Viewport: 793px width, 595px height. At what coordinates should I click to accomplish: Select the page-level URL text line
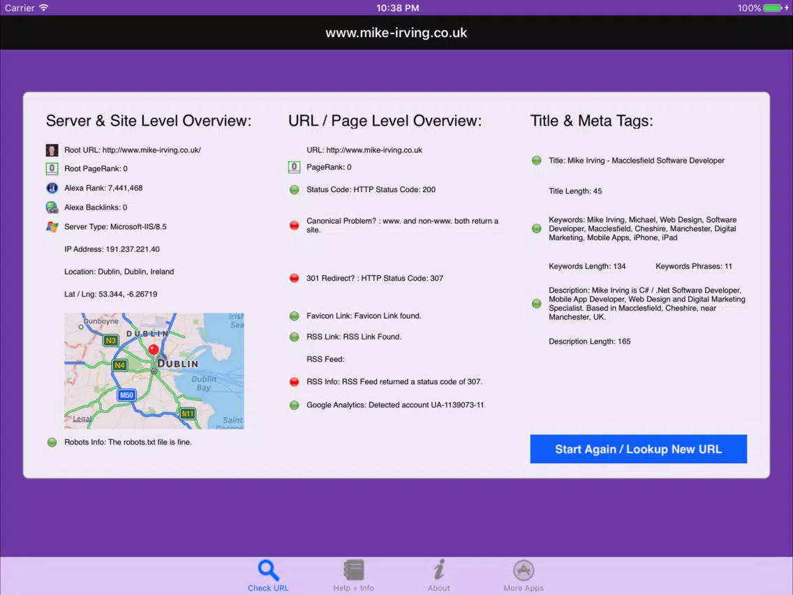364,149
